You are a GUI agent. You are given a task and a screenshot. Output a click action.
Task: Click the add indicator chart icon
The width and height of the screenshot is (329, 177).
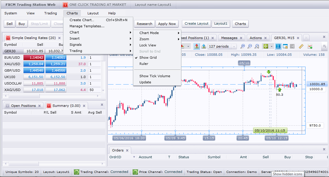pos(310,46)
